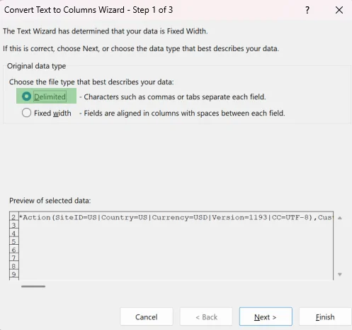Open help via the question mark icon
This screenshot has height=330, width=352.
coord(307,10)
